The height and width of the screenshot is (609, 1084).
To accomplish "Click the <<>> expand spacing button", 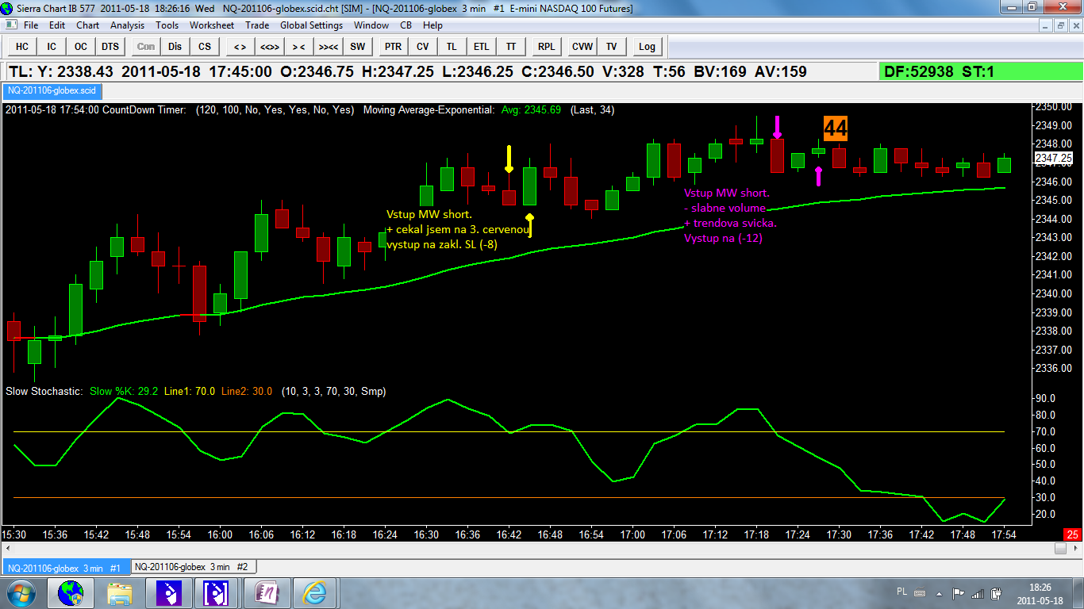I will coord(270,47).
